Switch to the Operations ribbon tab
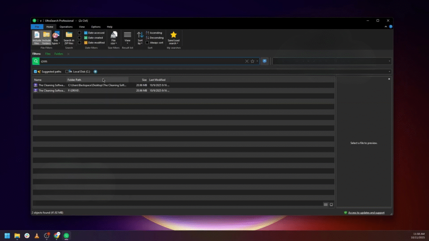 click(66, 27)
